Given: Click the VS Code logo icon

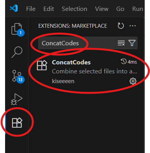Looking at the screenshot, I should coord(14,8).
